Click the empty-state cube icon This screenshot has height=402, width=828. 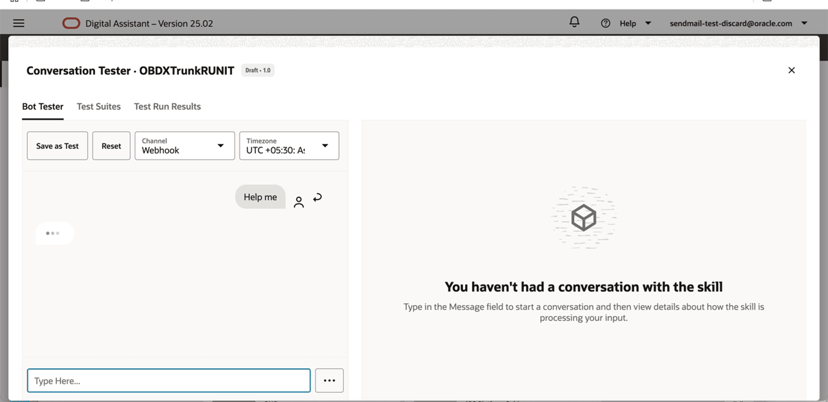coord(584,218)
